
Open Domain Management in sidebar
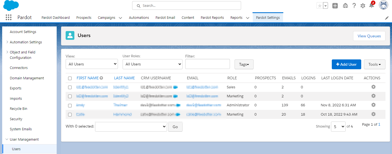[27, 78]
